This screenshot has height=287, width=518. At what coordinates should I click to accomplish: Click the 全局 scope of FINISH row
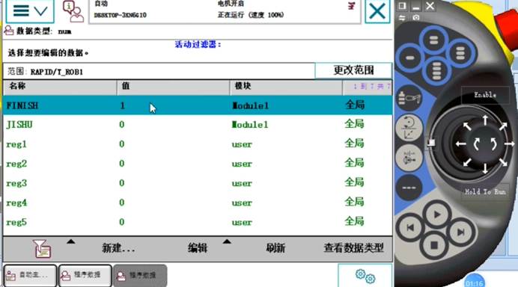point(355,105)
